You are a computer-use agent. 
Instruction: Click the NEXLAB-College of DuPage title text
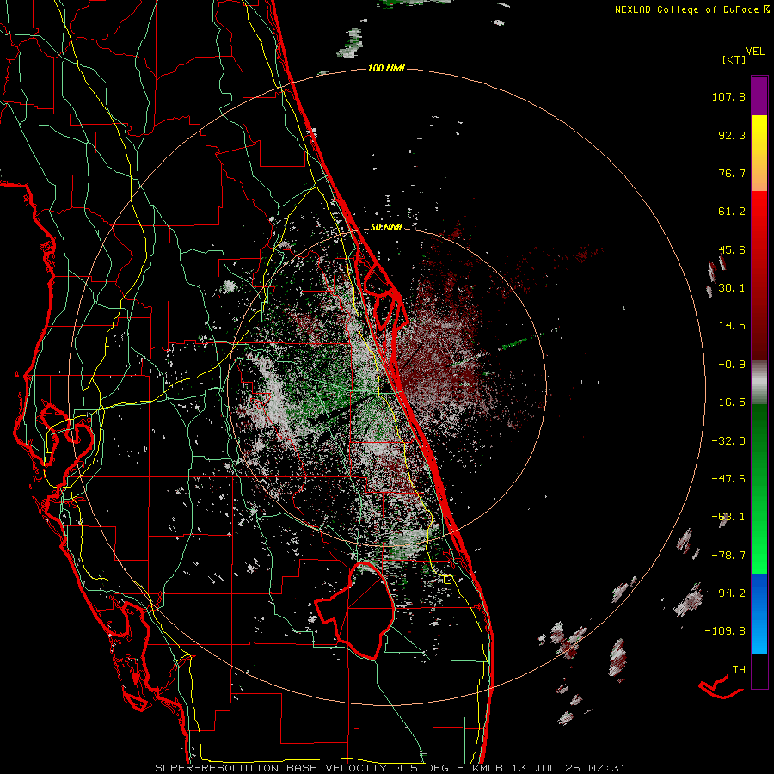pyautogui.click(x=687, y=9)
